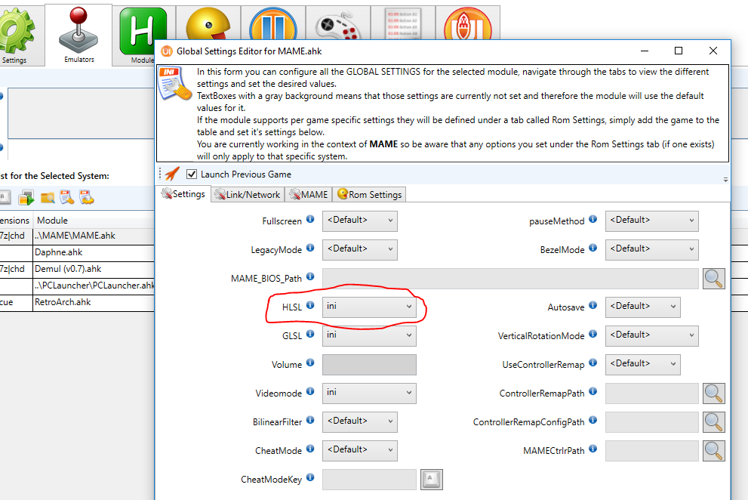Open the pauseMethod dropdown
Image resolution: width=748 pixels, height=500 pixels.
pos(651,221)
